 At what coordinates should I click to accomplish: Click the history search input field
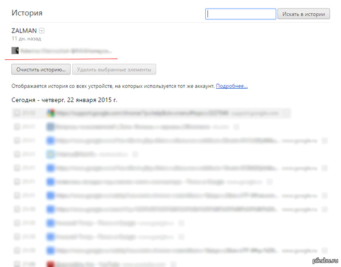(x=240, y=14)
